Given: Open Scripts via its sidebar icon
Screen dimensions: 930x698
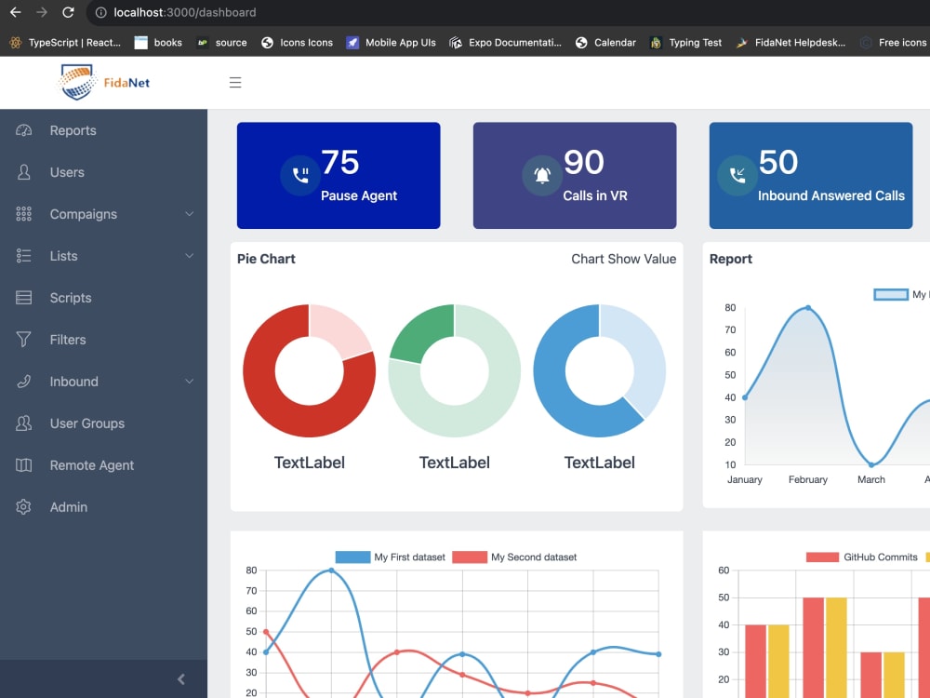Looking at the screenshot, I should (x=23, y=298).
